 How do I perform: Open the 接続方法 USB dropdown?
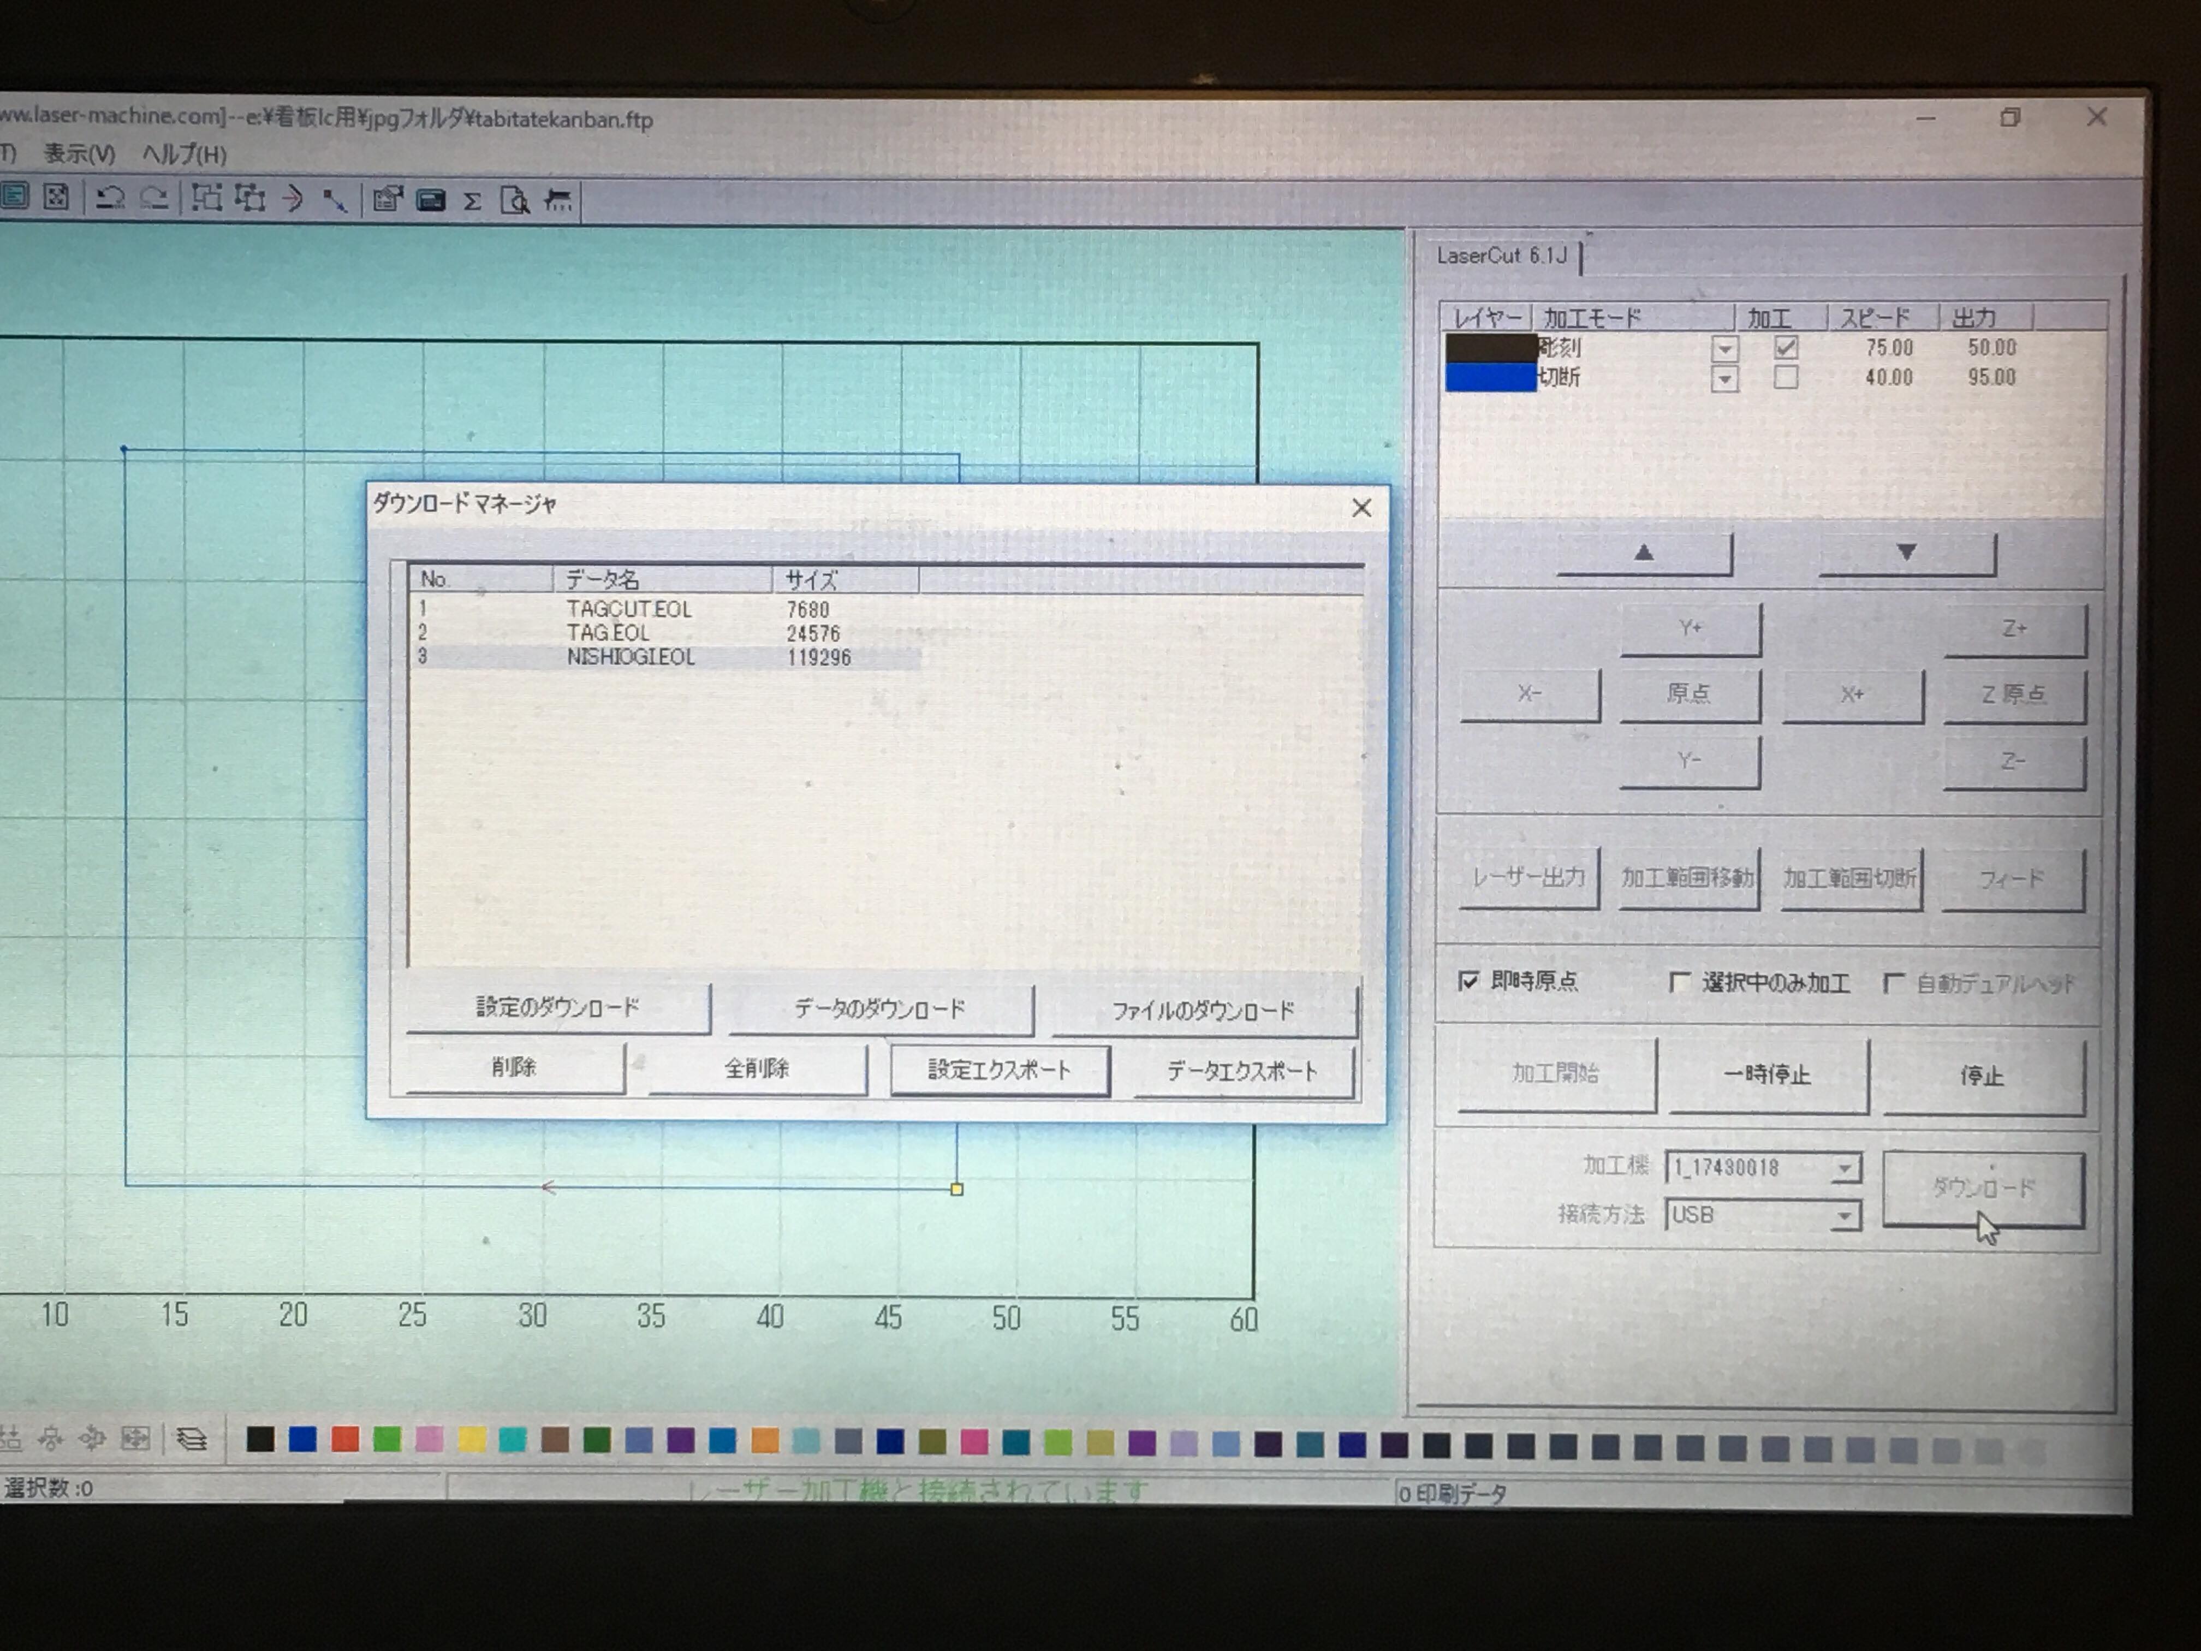point(1845,1216)
